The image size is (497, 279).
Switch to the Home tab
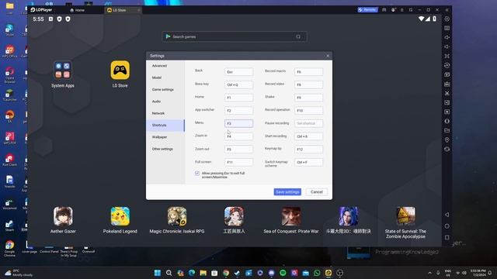click(78, 10)
